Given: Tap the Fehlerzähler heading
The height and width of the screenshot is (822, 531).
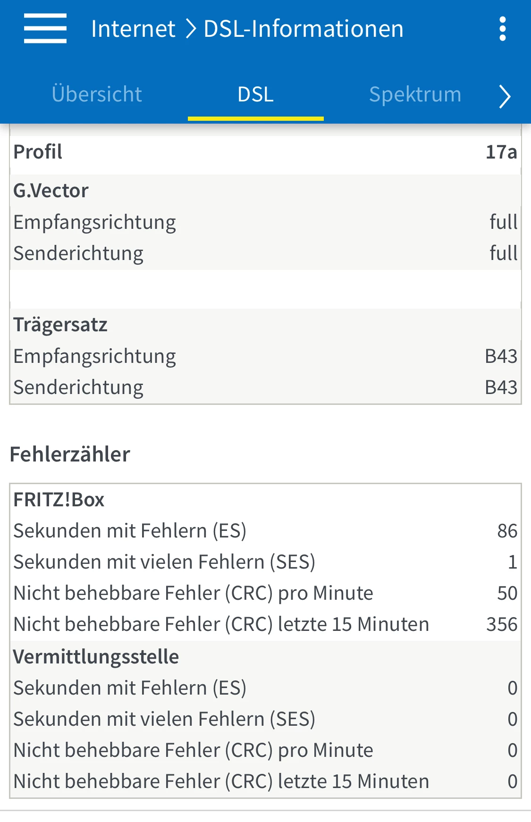Looking at the screenshot, I should click(70, 454).
